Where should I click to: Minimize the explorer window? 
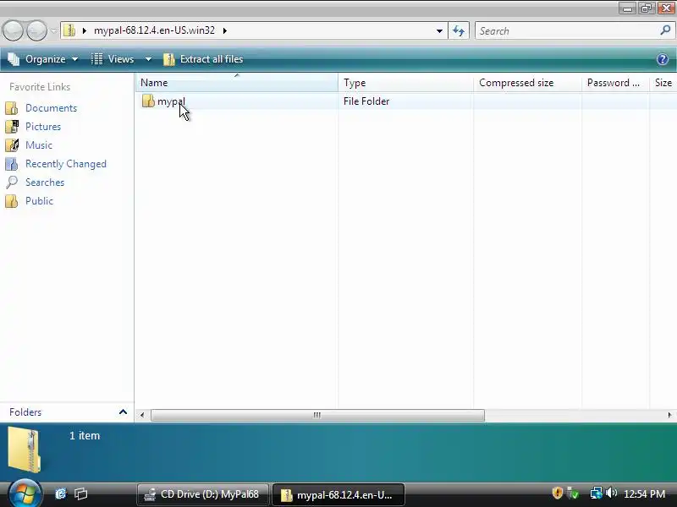pos(627,8)
